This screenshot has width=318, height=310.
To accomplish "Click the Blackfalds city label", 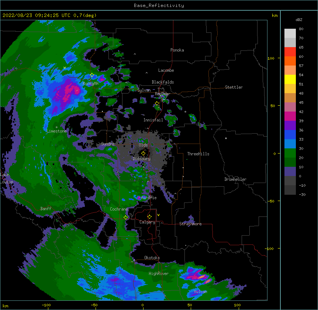I will [x=163, y=82].
